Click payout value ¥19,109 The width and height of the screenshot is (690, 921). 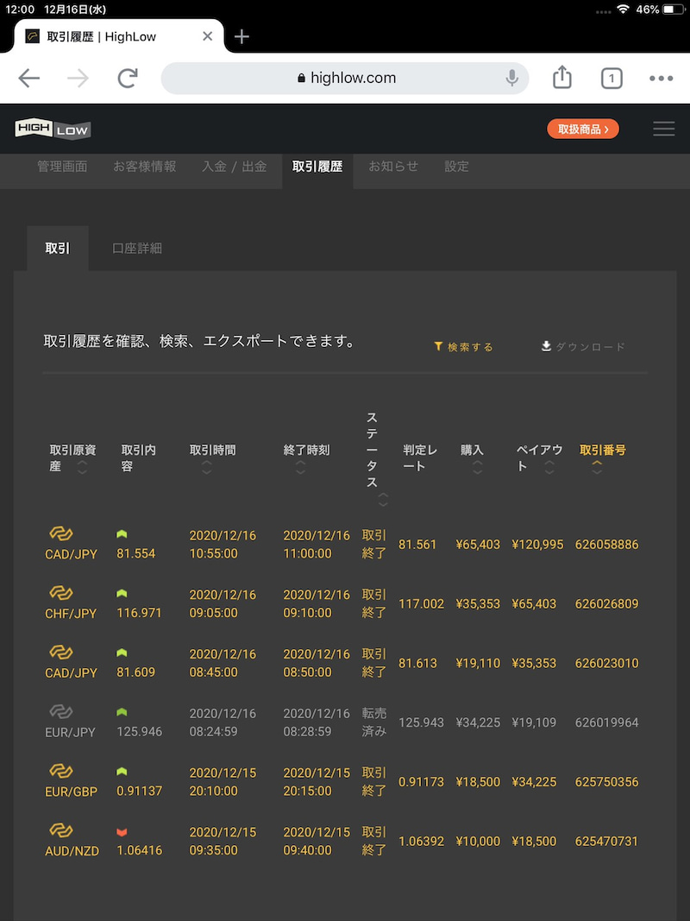pyautogui.click(x=534, y=722)
